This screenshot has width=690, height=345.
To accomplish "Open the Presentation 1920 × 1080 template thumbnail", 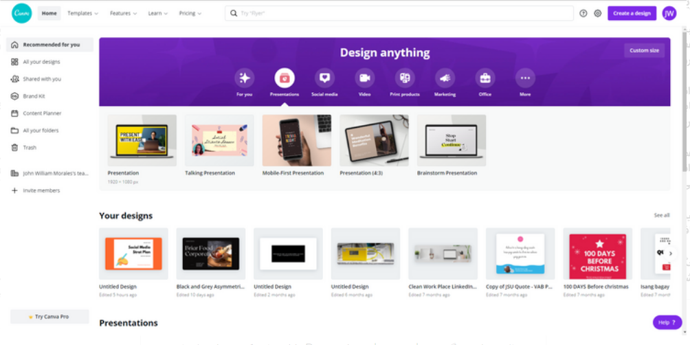I will [x=142, y=140].
